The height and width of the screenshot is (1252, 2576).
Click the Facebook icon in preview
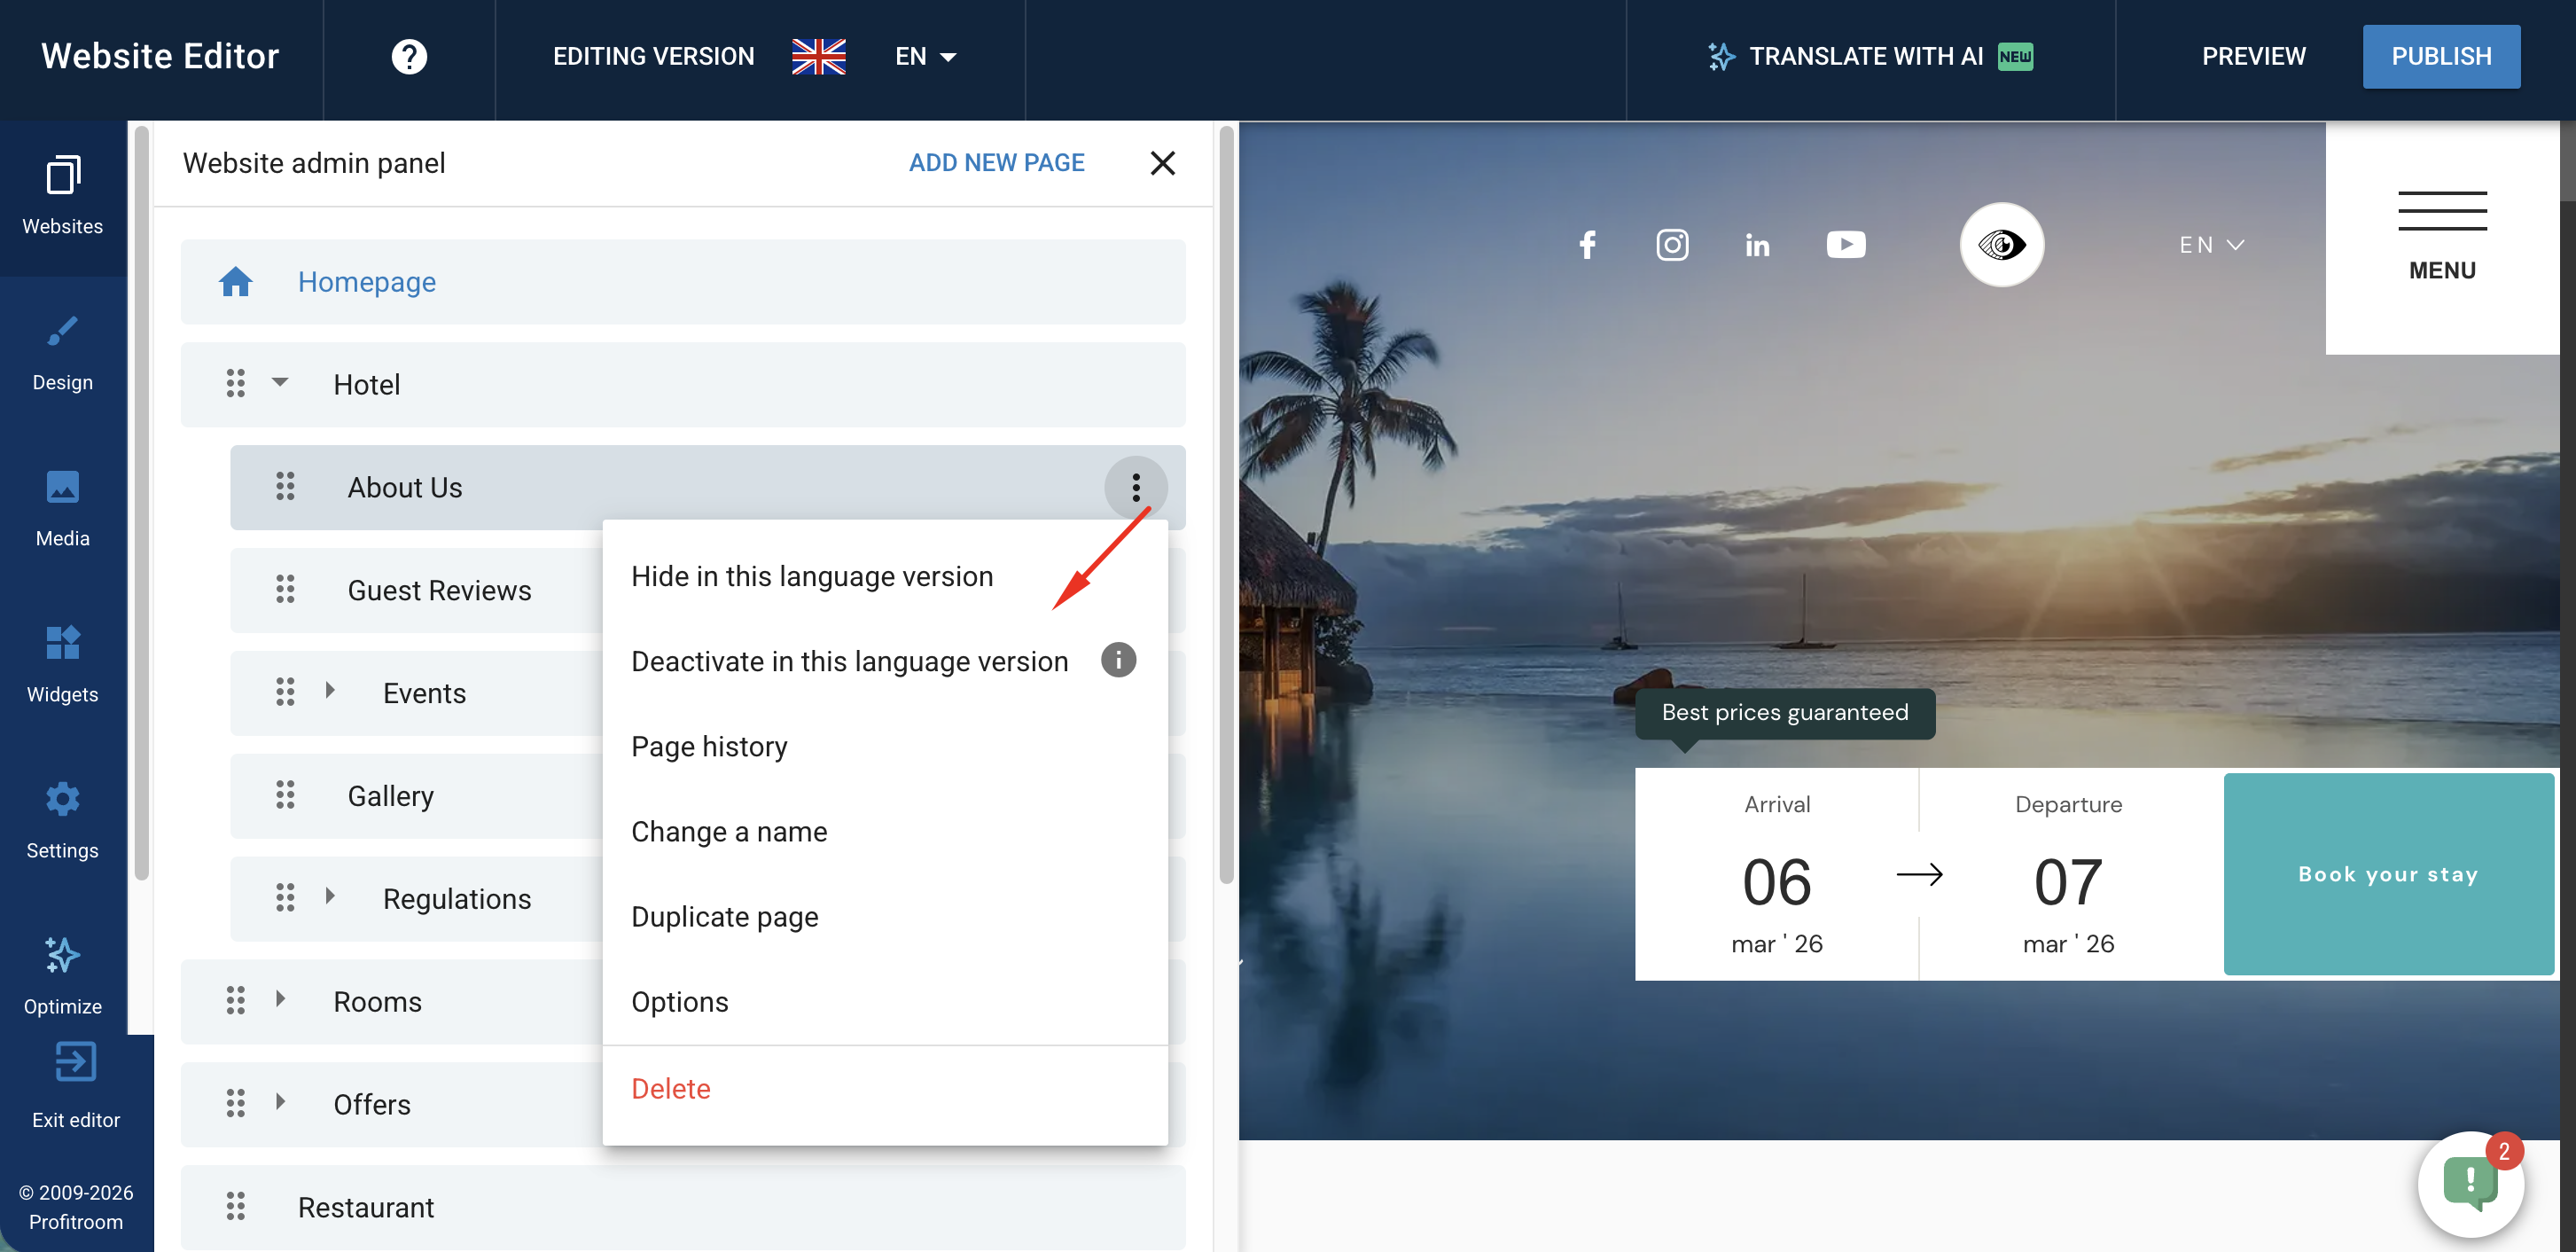pos(1587,245)
